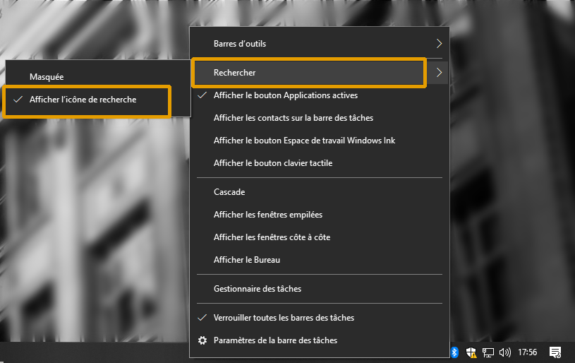Click the network connection tray icon
Viewport: 575px width, 363px height.
pyautogui.click(x=488, y=352)
